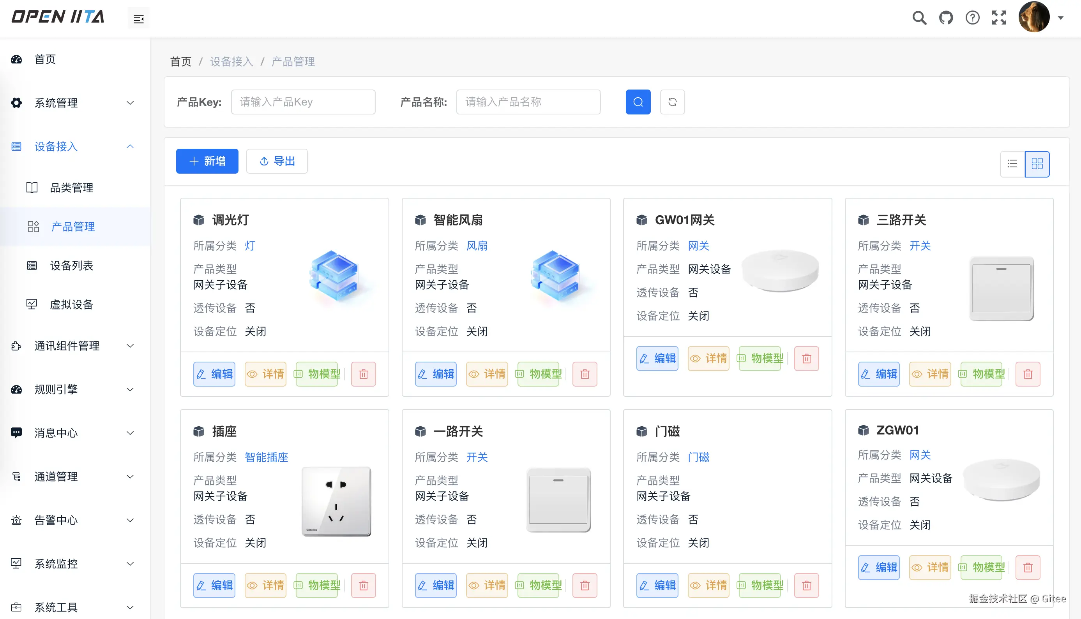Delete the GW01网关 product via trash icon

click(x=806, y=359)
